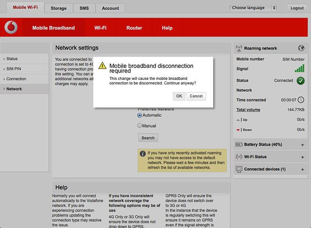
Task: Go to Status in the sidebar
Action: pyautogui.click(x=24, y=58)
